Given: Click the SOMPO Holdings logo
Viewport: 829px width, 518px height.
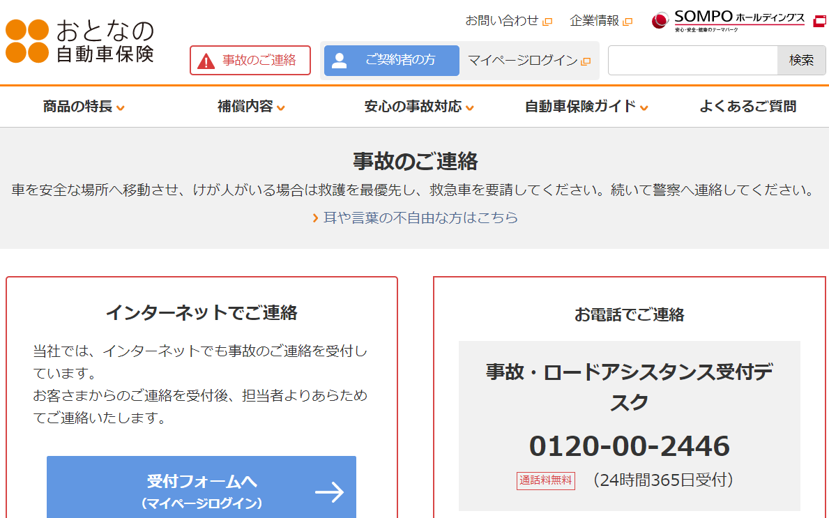Looking at the screenshot, I should click(729, 21).
